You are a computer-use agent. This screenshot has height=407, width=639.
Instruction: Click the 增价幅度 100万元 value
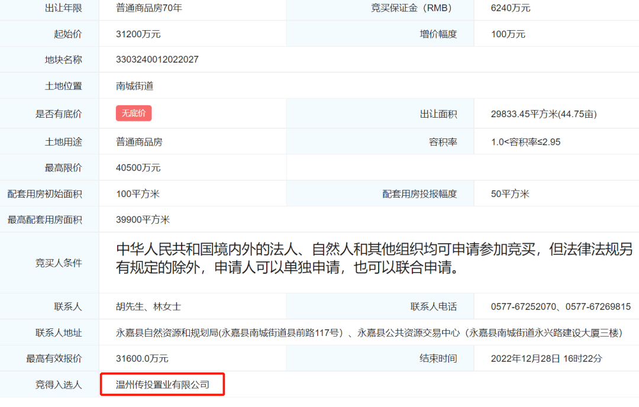[508, 34]
